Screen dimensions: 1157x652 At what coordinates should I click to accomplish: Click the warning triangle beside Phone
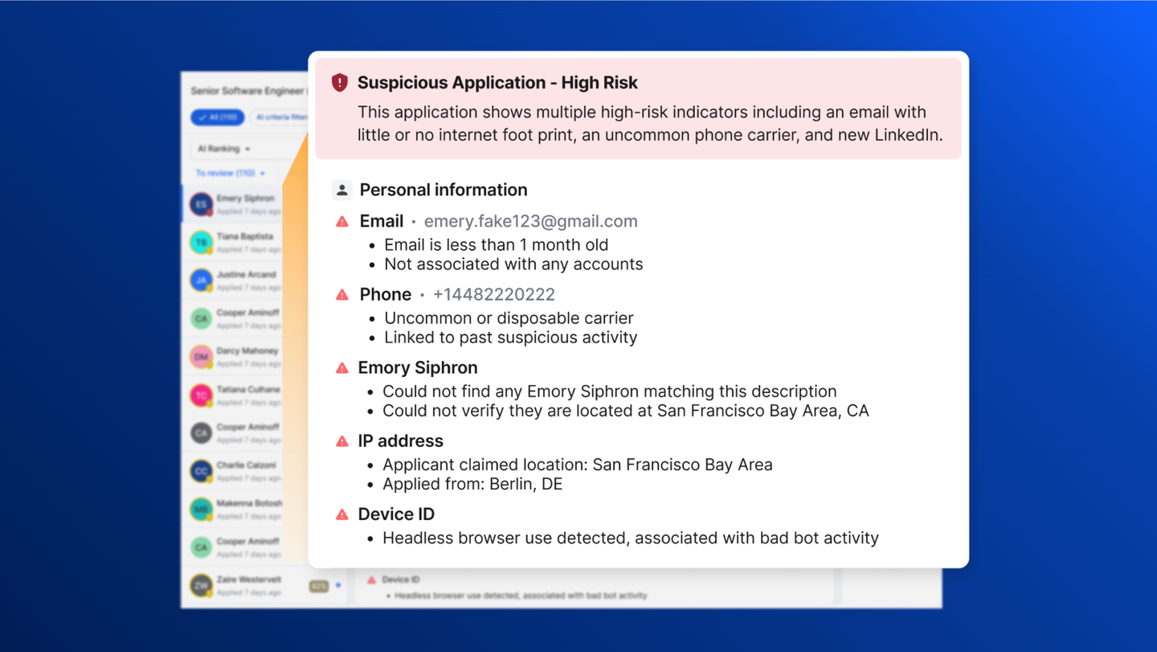pos(342,294)
